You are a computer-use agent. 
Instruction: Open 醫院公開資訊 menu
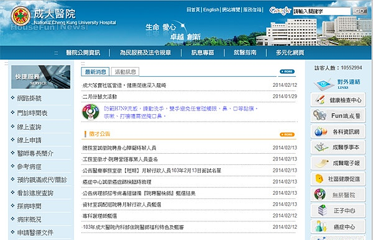point(83,53)
